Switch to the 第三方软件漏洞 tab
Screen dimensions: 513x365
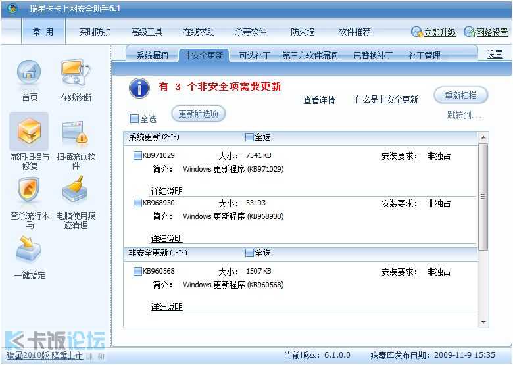coord(310,55)
